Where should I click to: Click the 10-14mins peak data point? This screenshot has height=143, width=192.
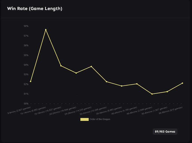click(x=46, y=30)
